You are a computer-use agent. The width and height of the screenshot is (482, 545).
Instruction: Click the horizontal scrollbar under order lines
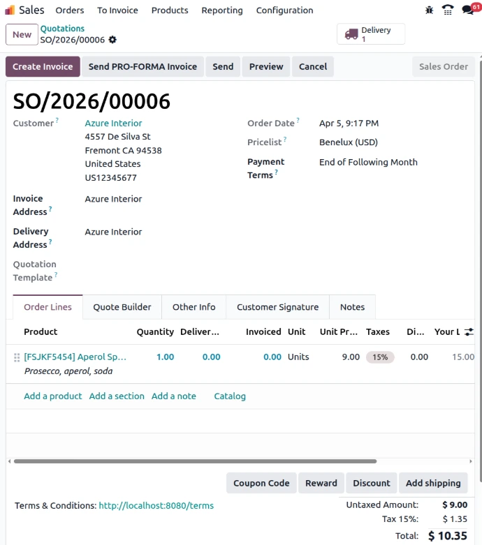195,461
